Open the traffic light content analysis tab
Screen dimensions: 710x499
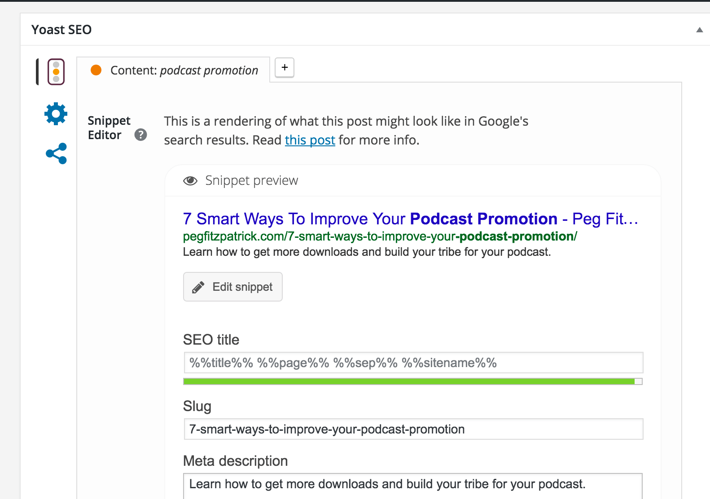tap(56, 72)
